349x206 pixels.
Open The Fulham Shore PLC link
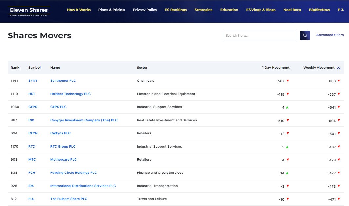69,199
